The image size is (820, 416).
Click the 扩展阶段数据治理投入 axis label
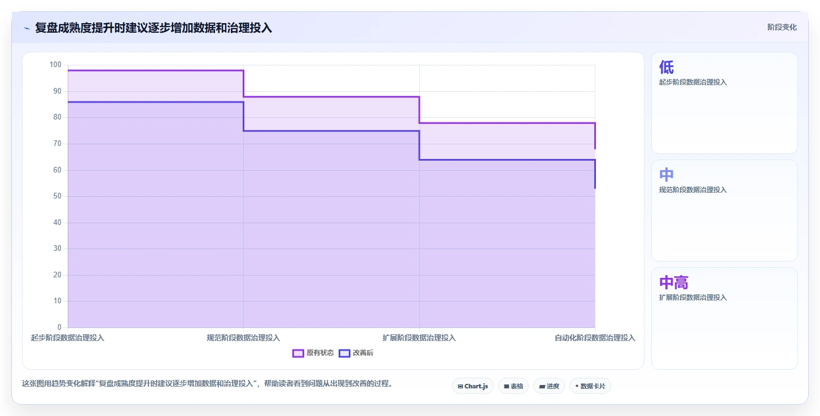coord(419,338)
